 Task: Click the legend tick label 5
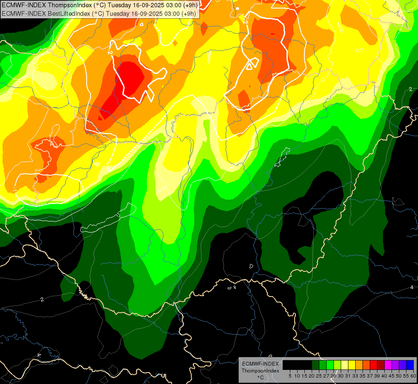[290, 376]
